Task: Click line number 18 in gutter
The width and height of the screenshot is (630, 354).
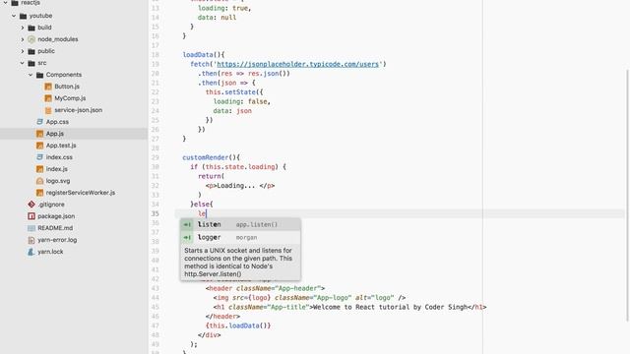Action: point(156,55)
